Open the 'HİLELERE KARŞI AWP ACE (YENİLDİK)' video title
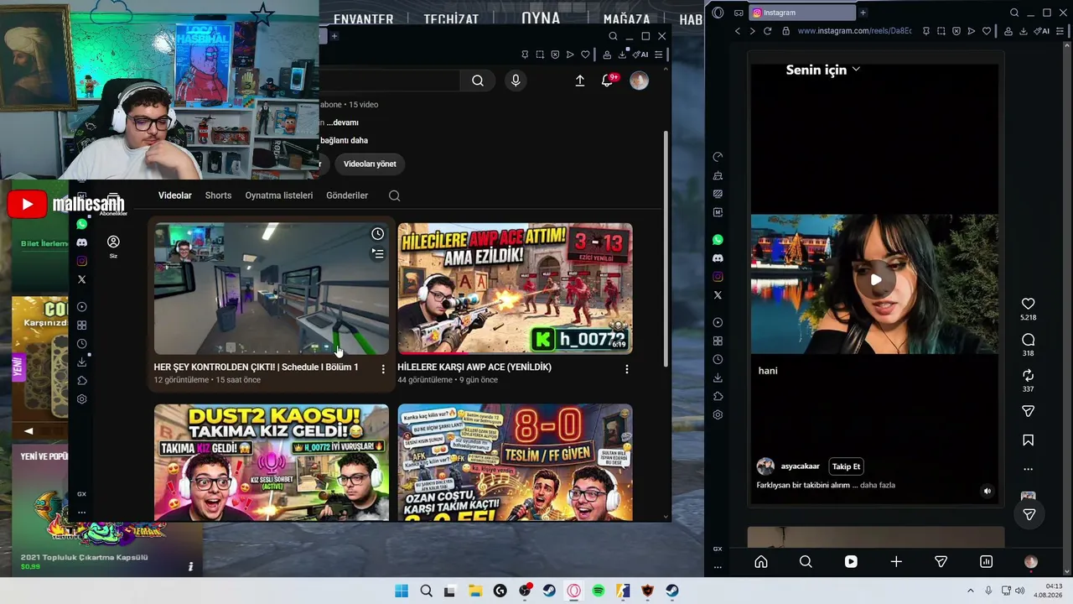This screenshot has height=604, width=1073. coord(474,367)
